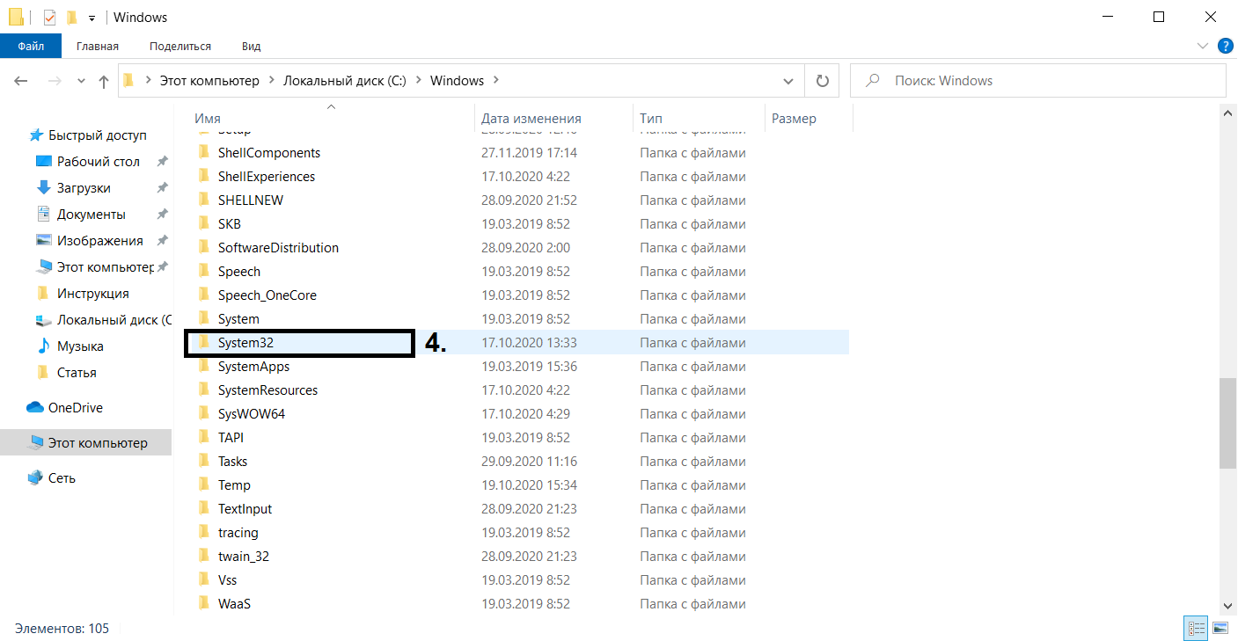Open the Help question mark icon
The width and height of the screenshot is (1238, 641).
coord(1224,46)
